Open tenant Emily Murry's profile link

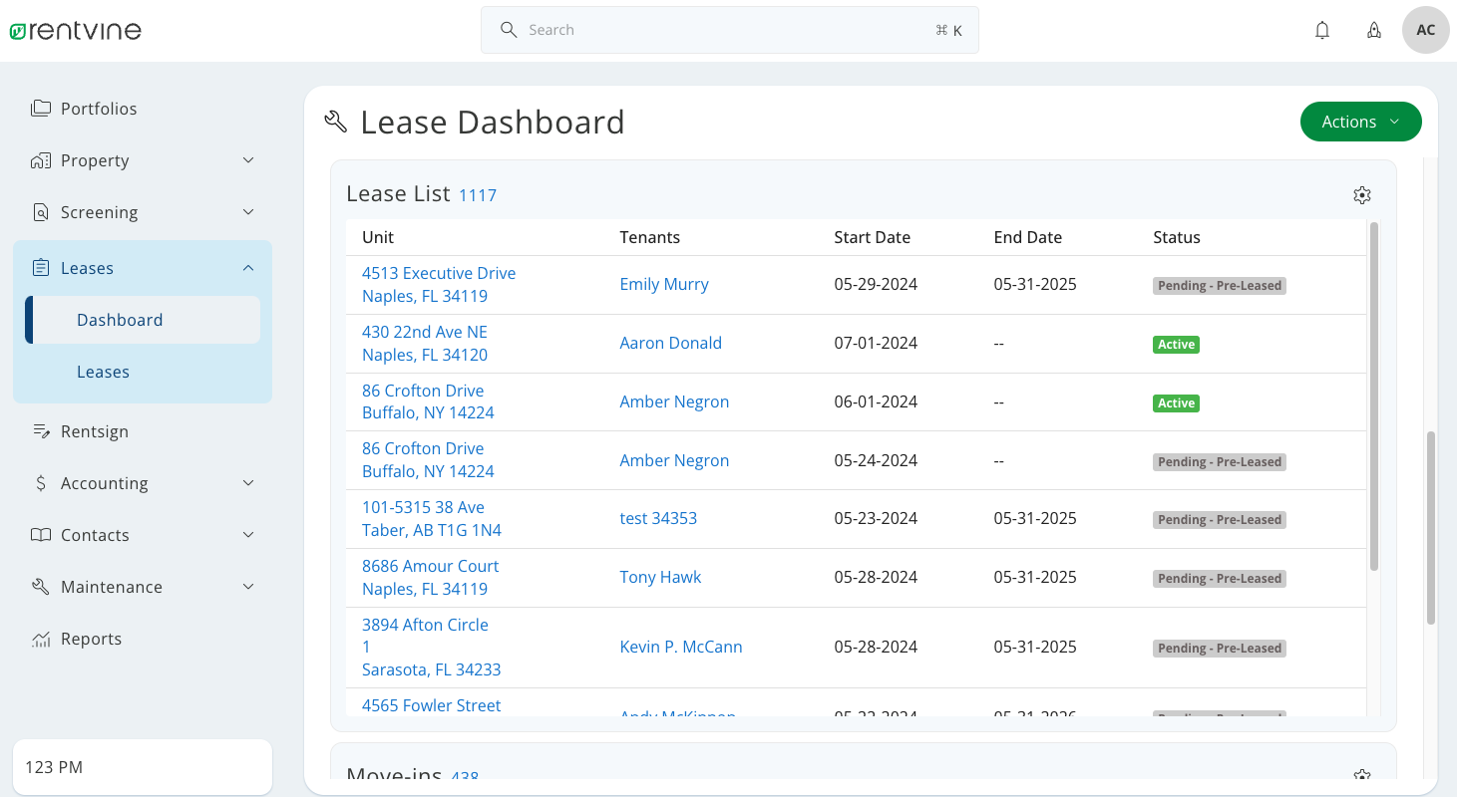(x=664, y=283)
